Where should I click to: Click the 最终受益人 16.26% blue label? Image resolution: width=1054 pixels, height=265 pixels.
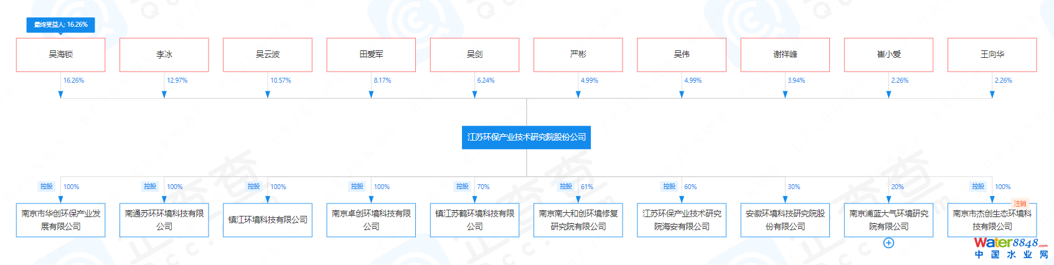point(60,25)
